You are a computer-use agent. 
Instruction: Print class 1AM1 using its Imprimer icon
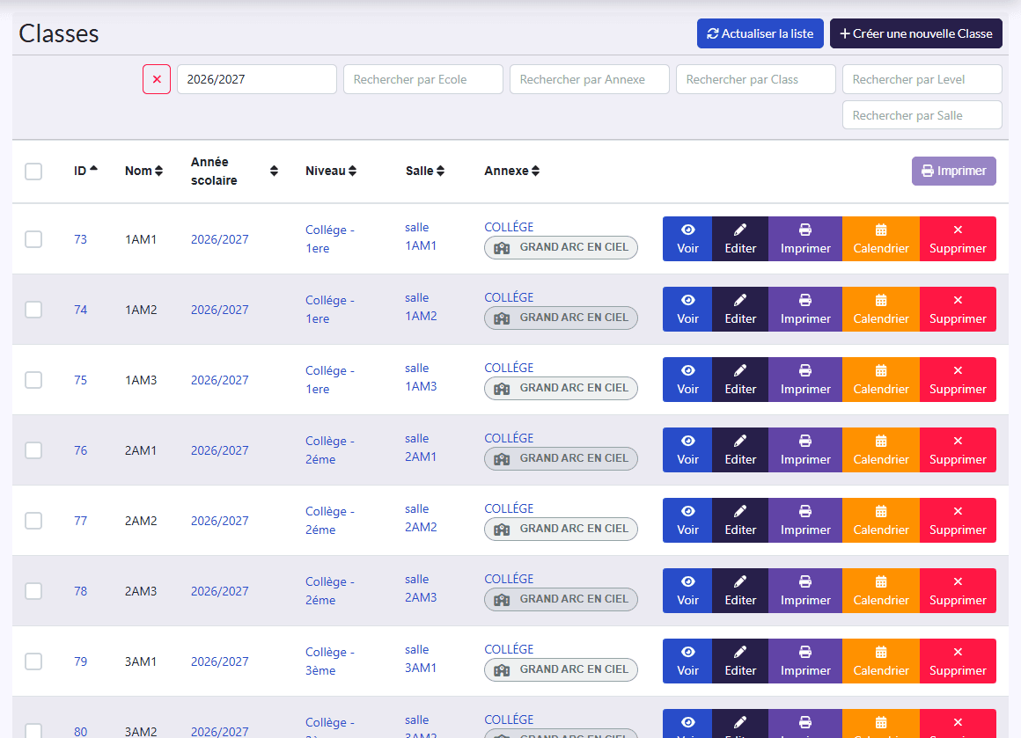click(x=805, y=239)
